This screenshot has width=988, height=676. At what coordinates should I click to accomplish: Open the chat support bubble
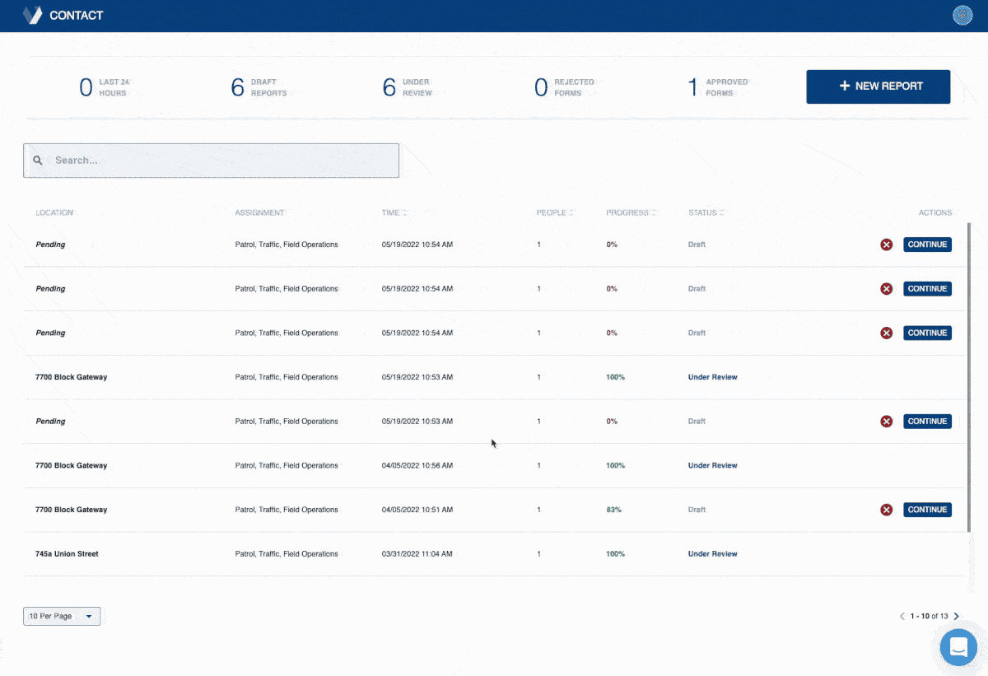tap(958, 647)
